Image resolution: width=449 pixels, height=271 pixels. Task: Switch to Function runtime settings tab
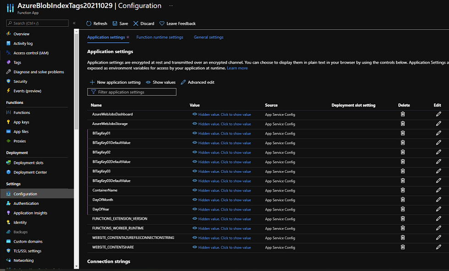pos(160,37)
